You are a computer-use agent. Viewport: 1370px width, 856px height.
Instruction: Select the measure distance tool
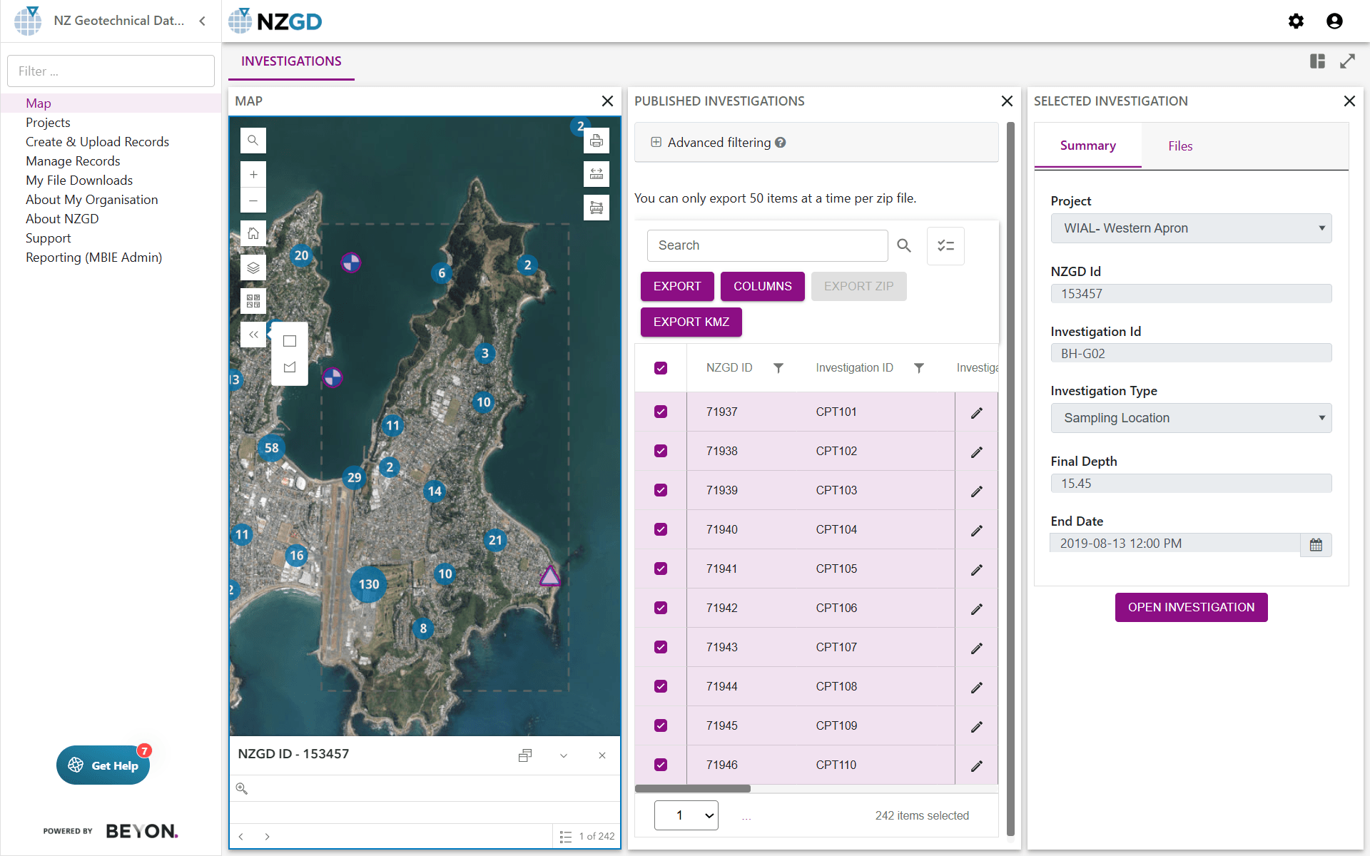click(597, 173)
